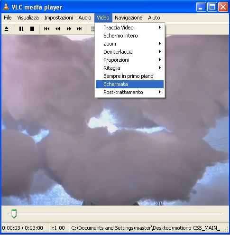Open the Audio menu
This screenshot has height=235, width=230.
(85, 18)
